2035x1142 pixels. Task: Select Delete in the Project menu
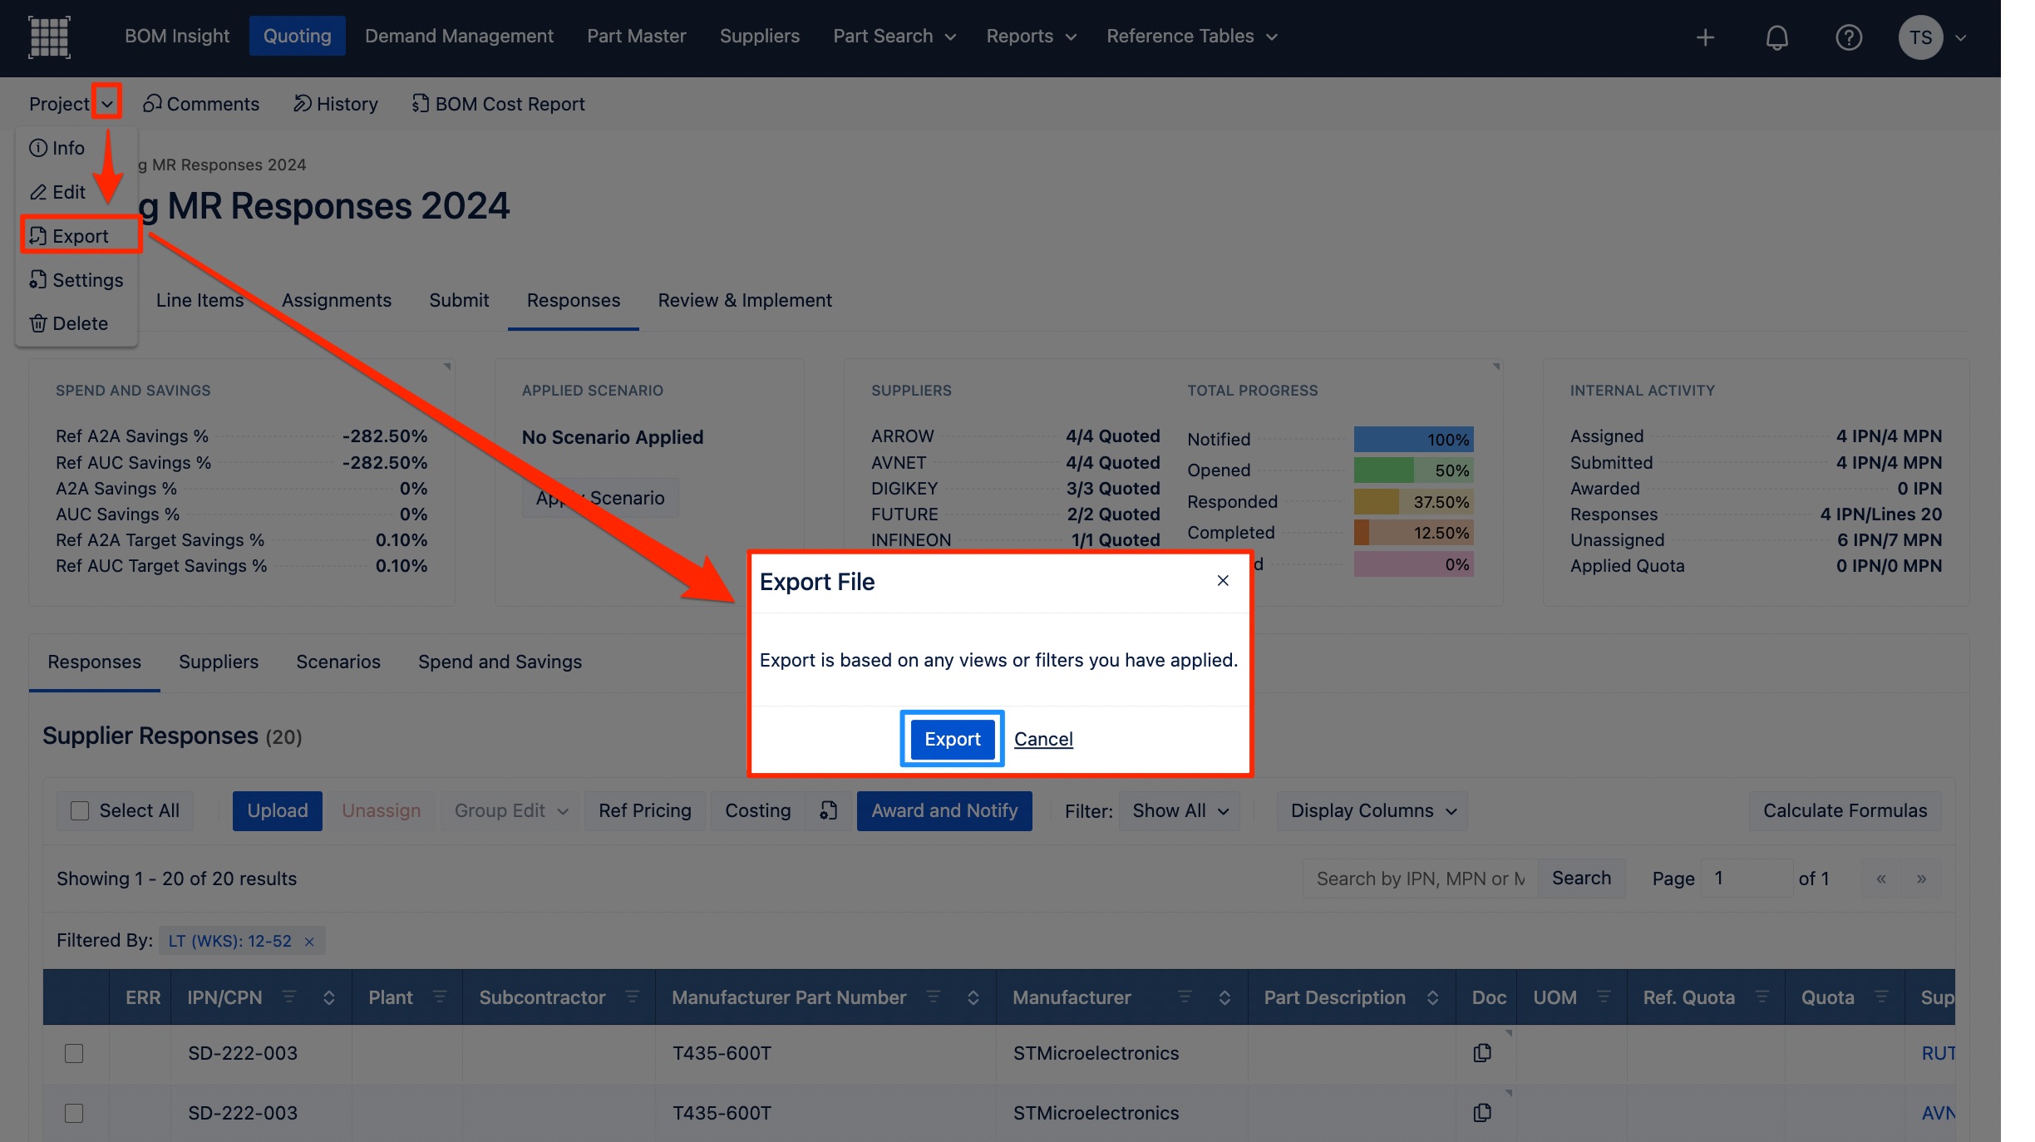69,323
